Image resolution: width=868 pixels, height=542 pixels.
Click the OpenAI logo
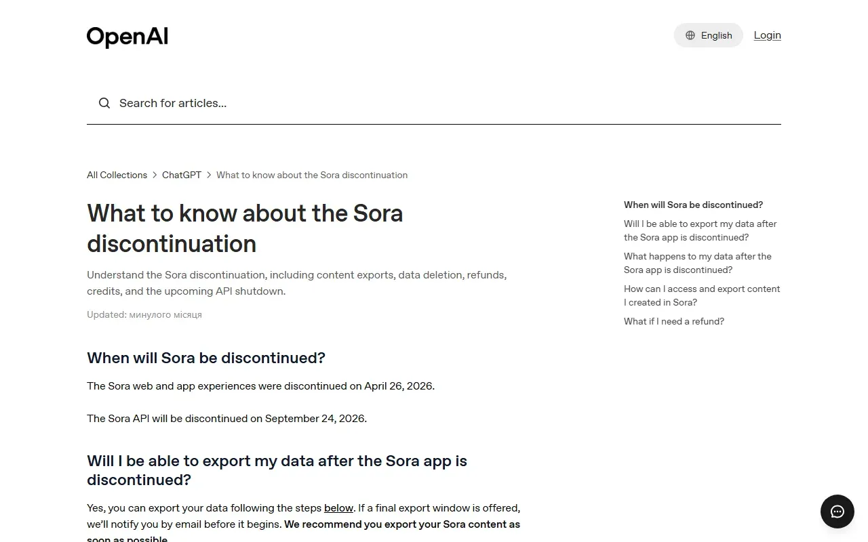[127, 37]
